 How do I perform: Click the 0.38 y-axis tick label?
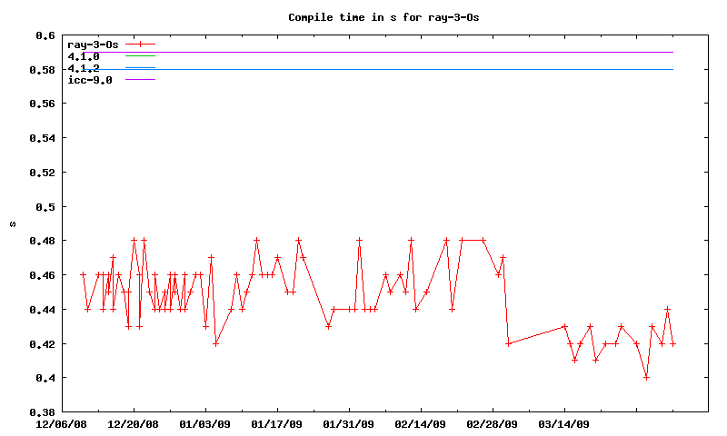point(42,412)
